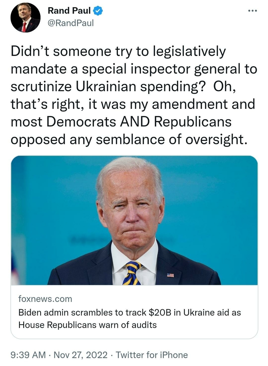Viewport: 268px width, 366px height.
Task: Open the Biden photo link preview
Action: [134, 220]
